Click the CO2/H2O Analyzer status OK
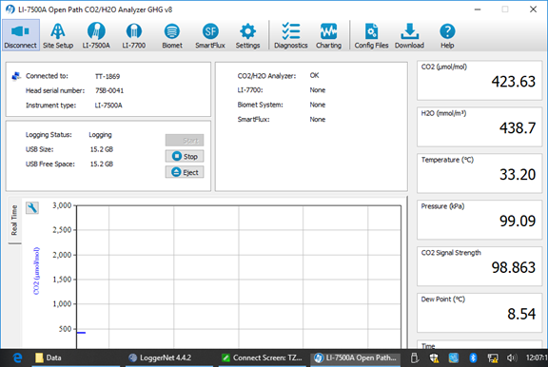The width and height of the screenshot is (548, 367). point(314,75)
